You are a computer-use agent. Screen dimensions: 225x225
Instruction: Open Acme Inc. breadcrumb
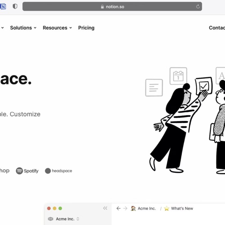pyautogui.click(x=143, y=208)
